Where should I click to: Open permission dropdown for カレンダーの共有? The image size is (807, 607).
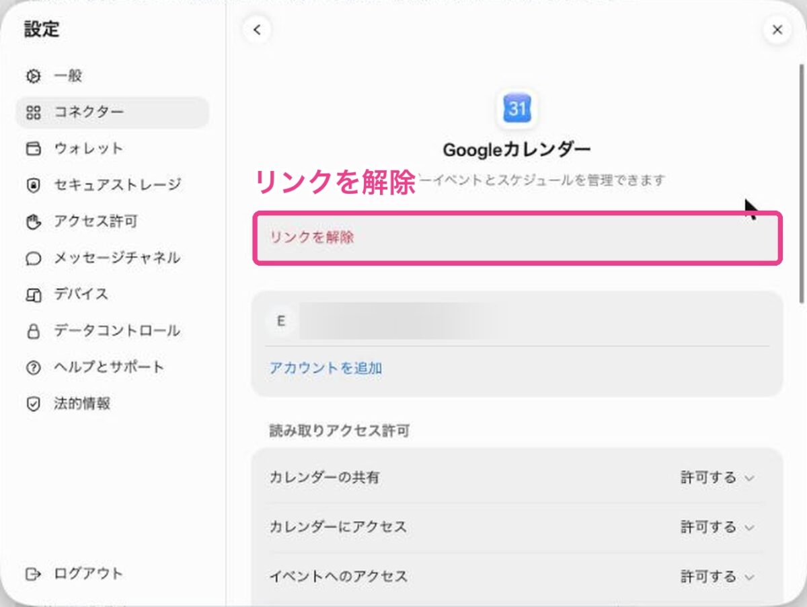(717, 478)
